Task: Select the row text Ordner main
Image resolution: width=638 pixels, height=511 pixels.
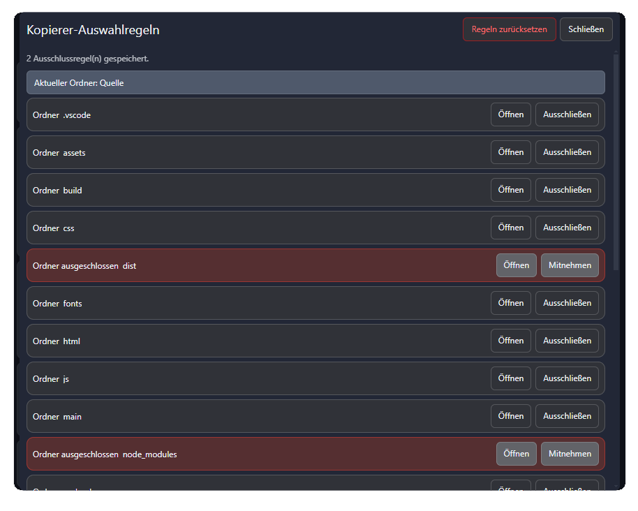Action: pos(57,417)
